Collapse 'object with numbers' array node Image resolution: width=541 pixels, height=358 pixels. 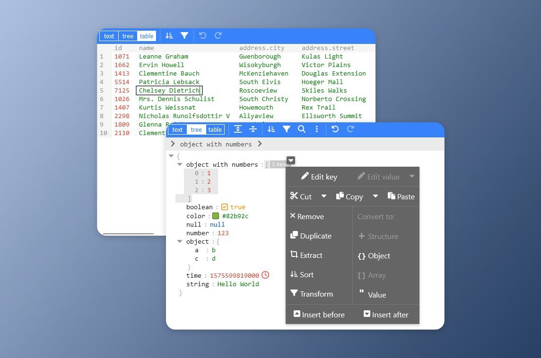pyautogui.click(x=180, y=164)
